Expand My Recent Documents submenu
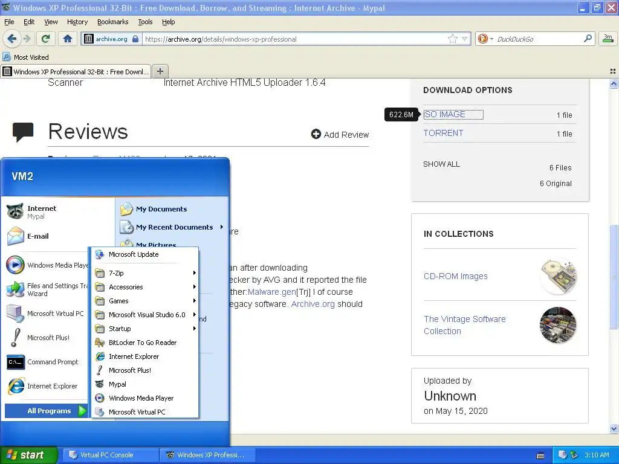The height and width of the screenshot is (464, 619). point(172,227)
